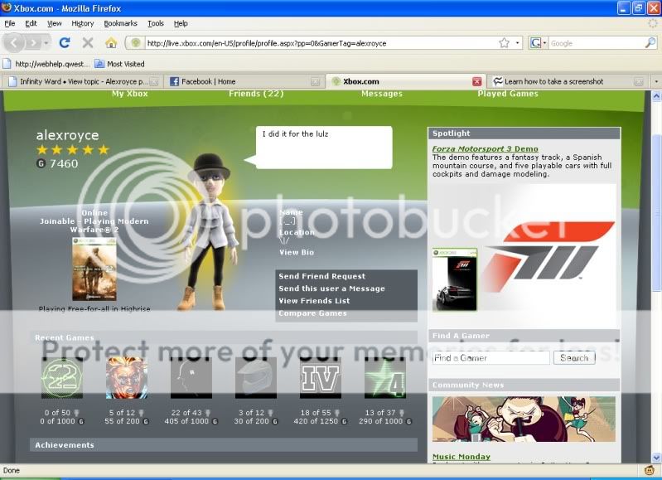Open the History menu
This screenshot has height=480, width=662.
[82, 23]
